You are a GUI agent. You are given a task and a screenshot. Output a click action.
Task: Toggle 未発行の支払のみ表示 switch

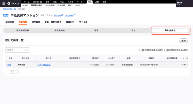tap(166, 50)
